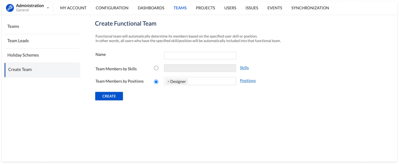Select Team Members by Positions radio button

pos(156,82)
